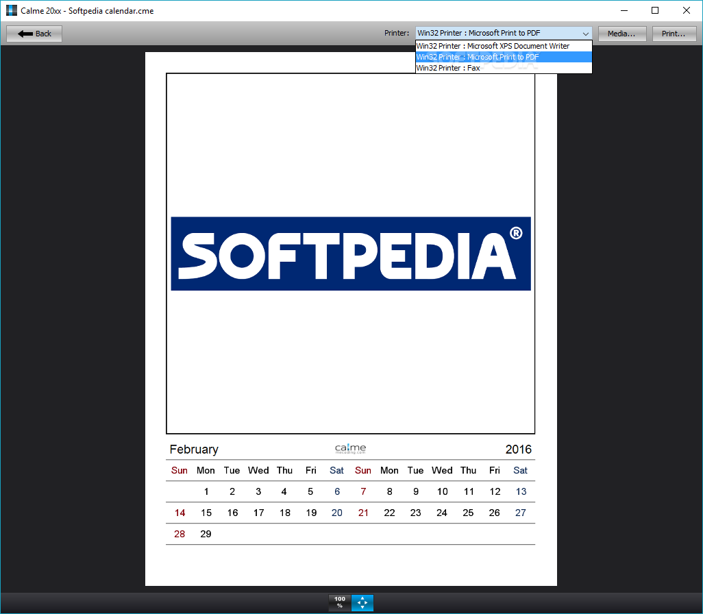
Task: Click date 10 in the calendar
Action: (x=443, y=491)
